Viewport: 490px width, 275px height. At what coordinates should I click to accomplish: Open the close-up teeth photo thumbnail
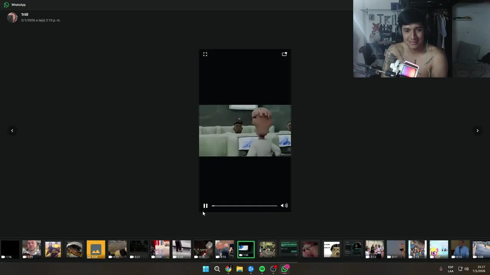[x=310, y=249]
